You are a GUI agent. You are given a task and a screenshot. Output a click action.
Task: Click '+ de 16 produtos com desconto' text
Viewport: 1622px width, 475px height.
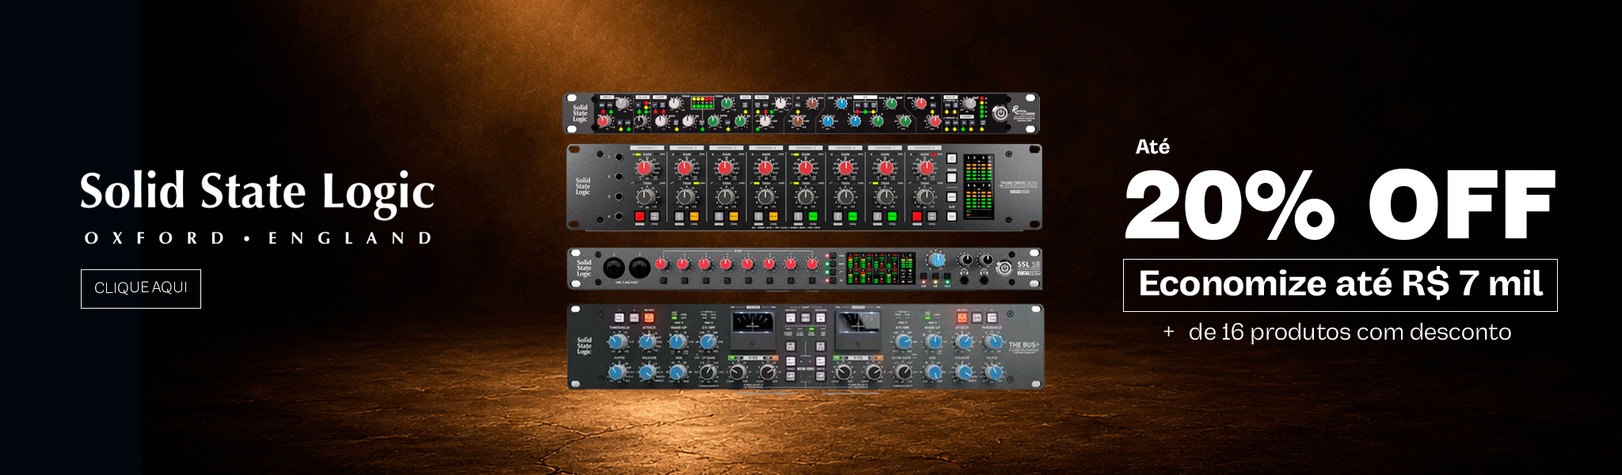pos(1337,332)
